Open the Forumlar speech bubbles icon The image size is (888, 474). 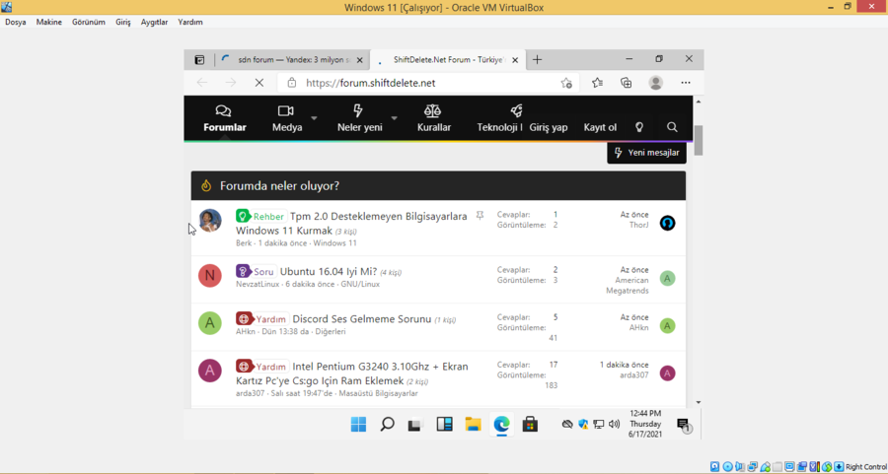coord(223,110)
